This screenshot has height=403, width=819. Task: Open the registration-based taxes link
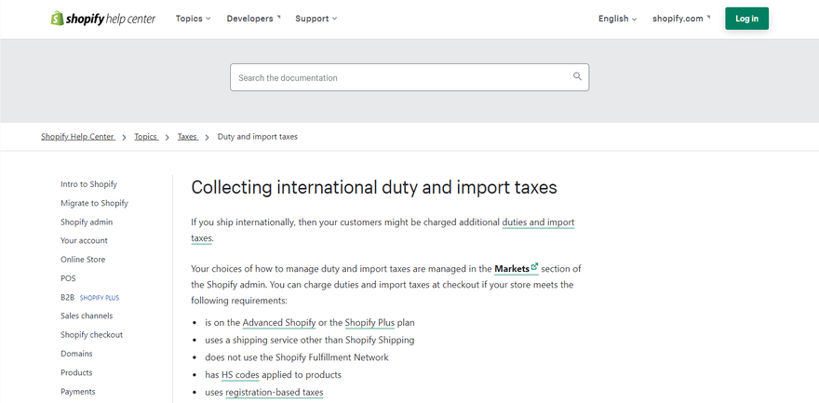coord(275,393)
